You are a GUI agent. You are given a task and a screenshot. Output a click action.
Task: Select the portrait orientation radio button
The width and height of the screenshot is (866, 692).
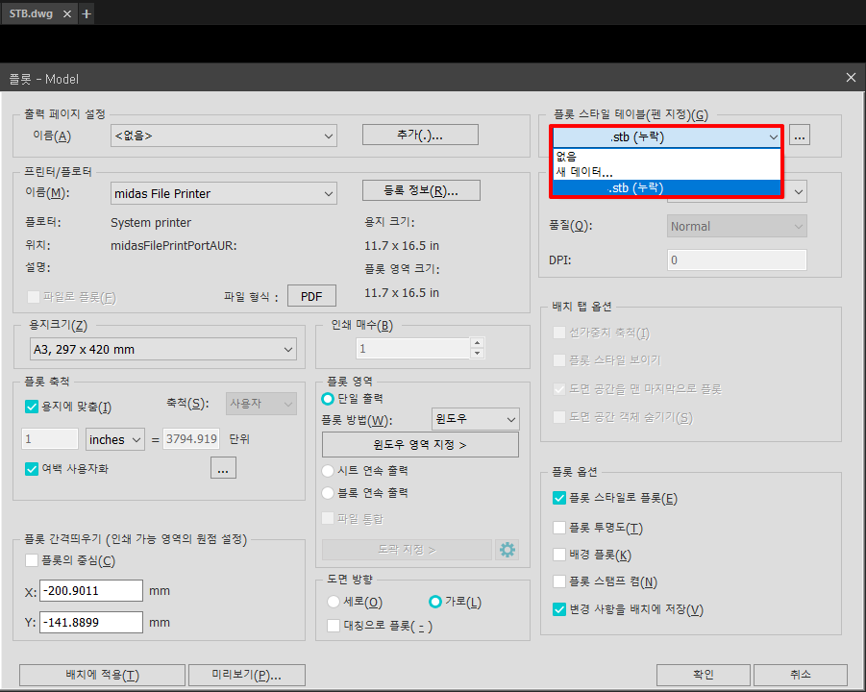coord(334,602)
